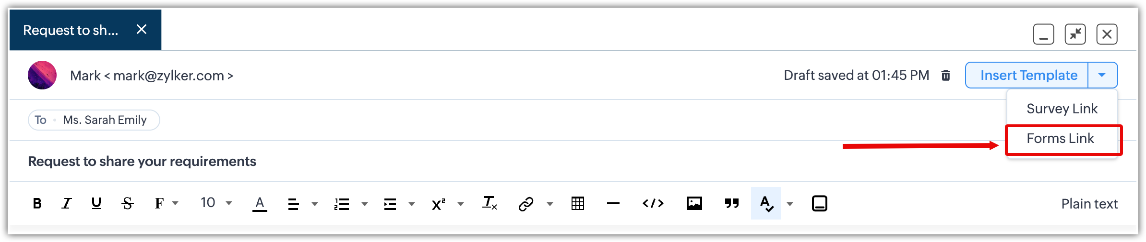Insert an image into the email
Screen dimensions: 1146x242
point(694,204)
